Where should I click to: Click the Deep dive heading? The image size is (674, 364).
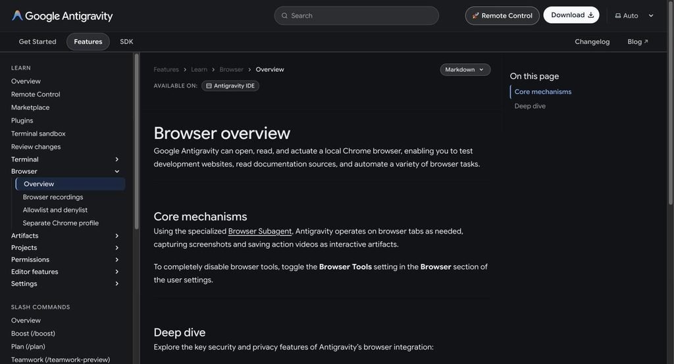tap(179, 332)
